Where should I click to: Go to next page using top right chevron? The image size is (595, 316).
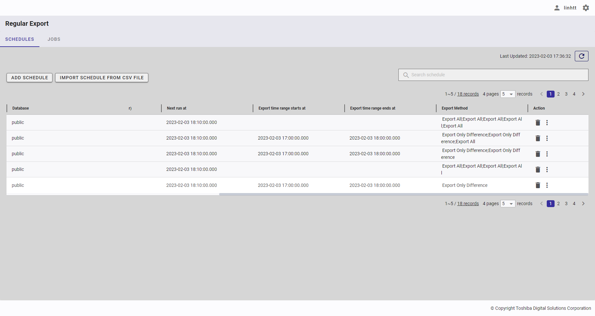coord(583,94)
